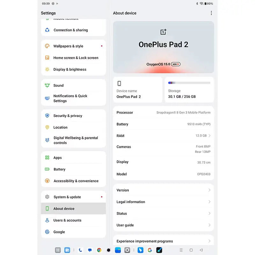
Task: Tap the recent apps menu button
Action: pyautogui.click(x=181, y=250)
